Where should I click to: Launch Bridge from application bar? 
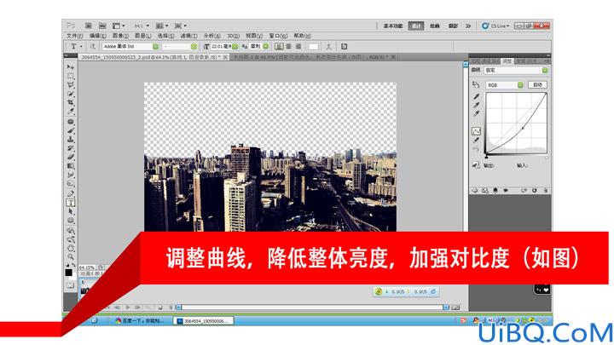[x=89, y=26]
